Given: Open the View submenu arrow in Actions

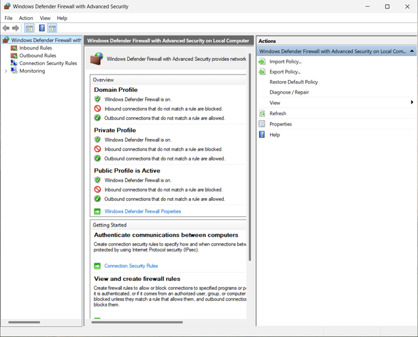Looking at the screenshot, I should coord(411,103).
